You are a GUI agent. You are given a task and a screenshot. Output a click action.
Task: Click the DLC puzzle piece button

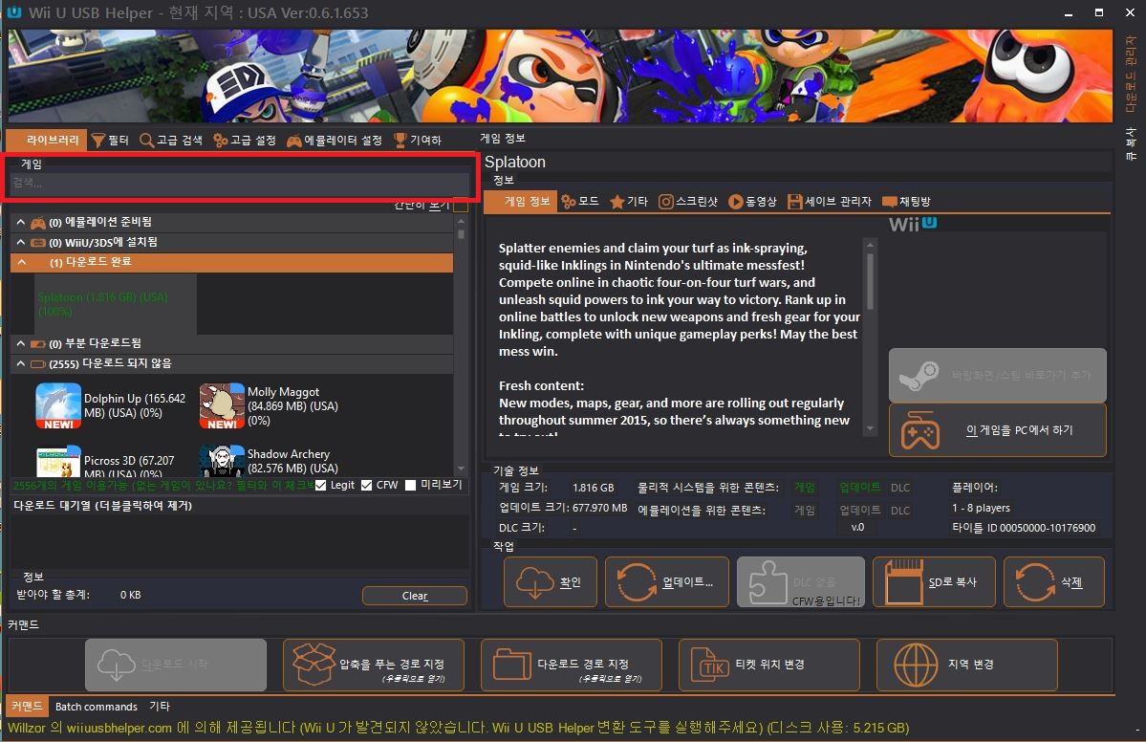[x=800, y=582]
